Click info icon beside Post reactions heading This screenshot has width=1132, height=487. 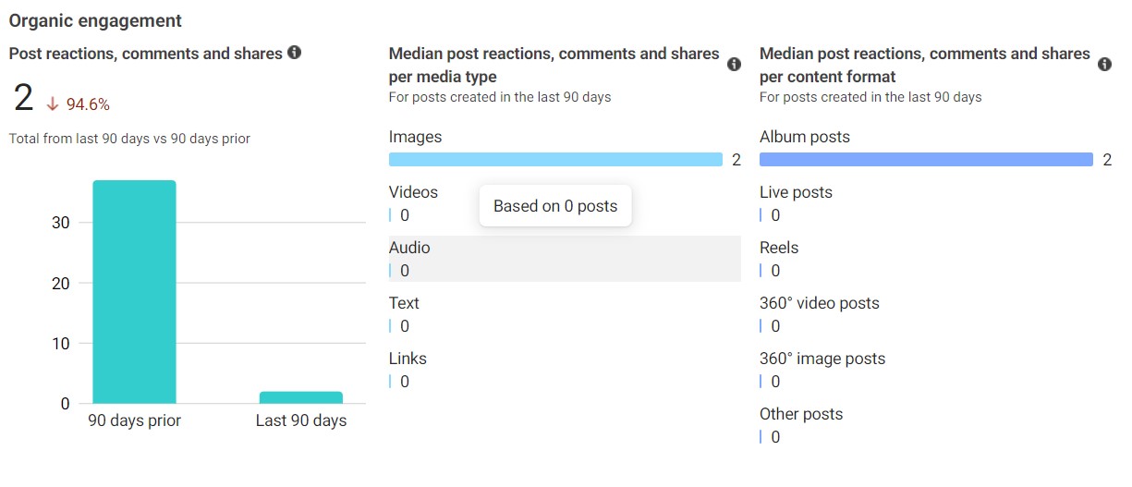(x=294, y=53)
